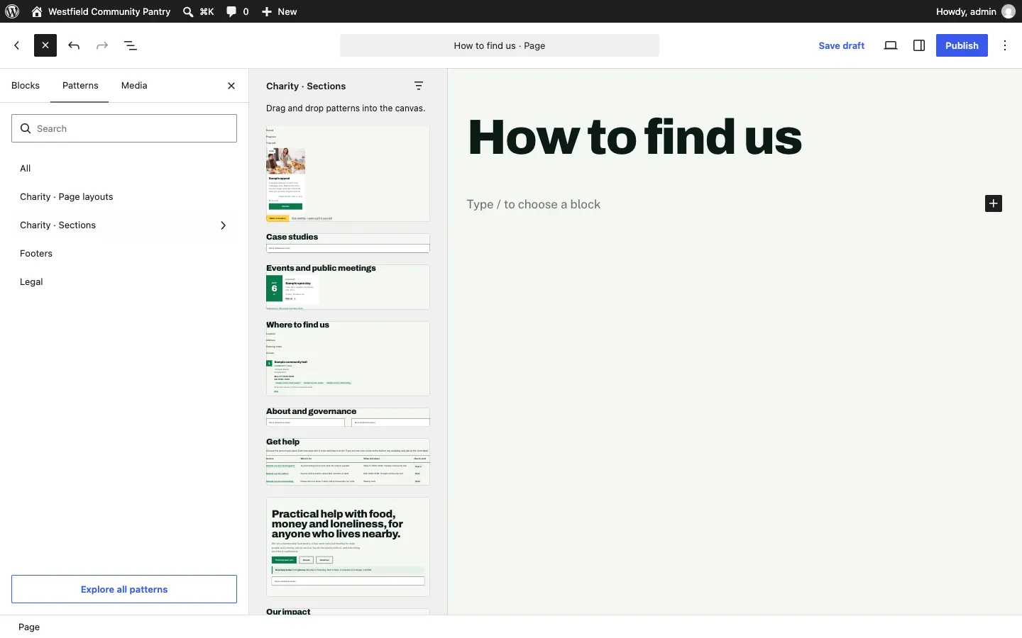Close the inserter panel

coord(232,86)
